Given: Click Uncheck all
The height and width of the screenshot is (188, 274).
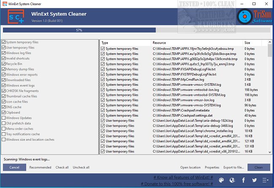Looking at the screenshot, I should tap(81, 167).
